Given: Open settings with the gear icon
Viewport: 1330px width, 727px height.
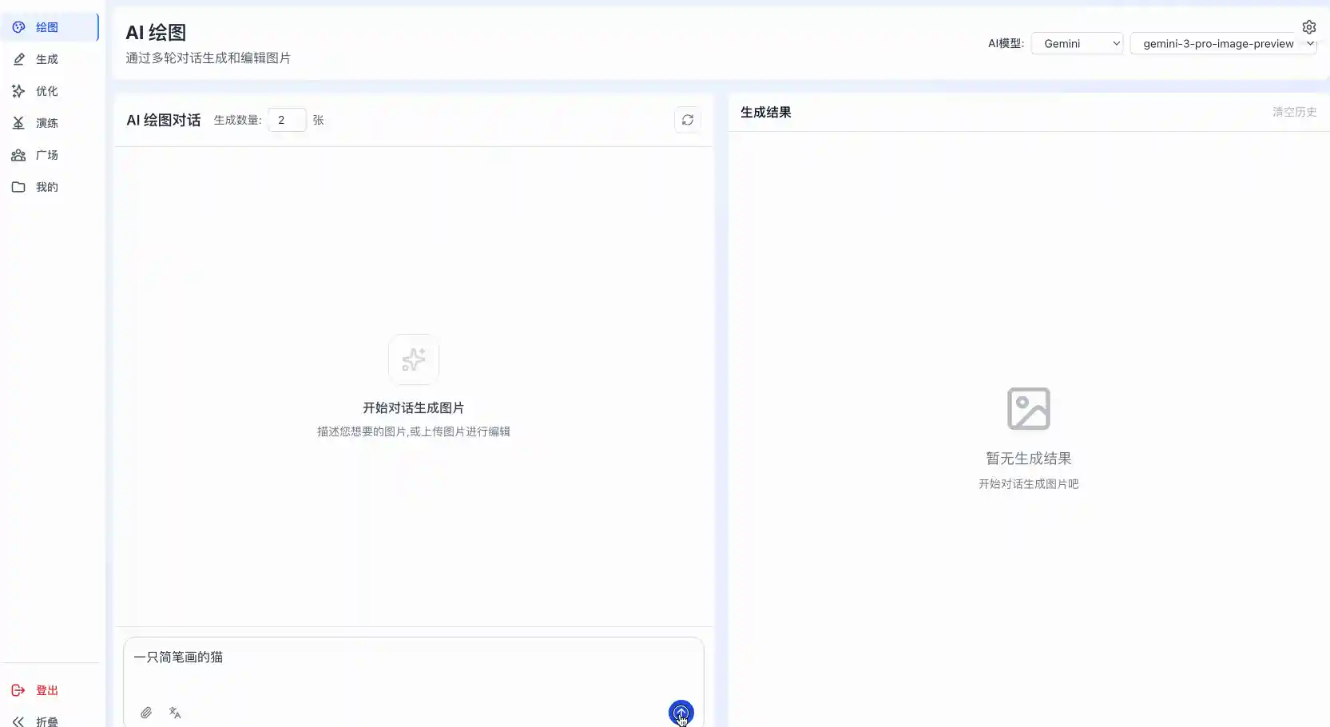Looking at the screenshot, I should (x=1309, y=27).
